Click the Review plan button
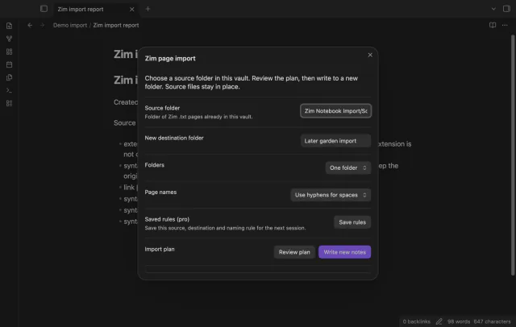 click(x=294, y=252)
